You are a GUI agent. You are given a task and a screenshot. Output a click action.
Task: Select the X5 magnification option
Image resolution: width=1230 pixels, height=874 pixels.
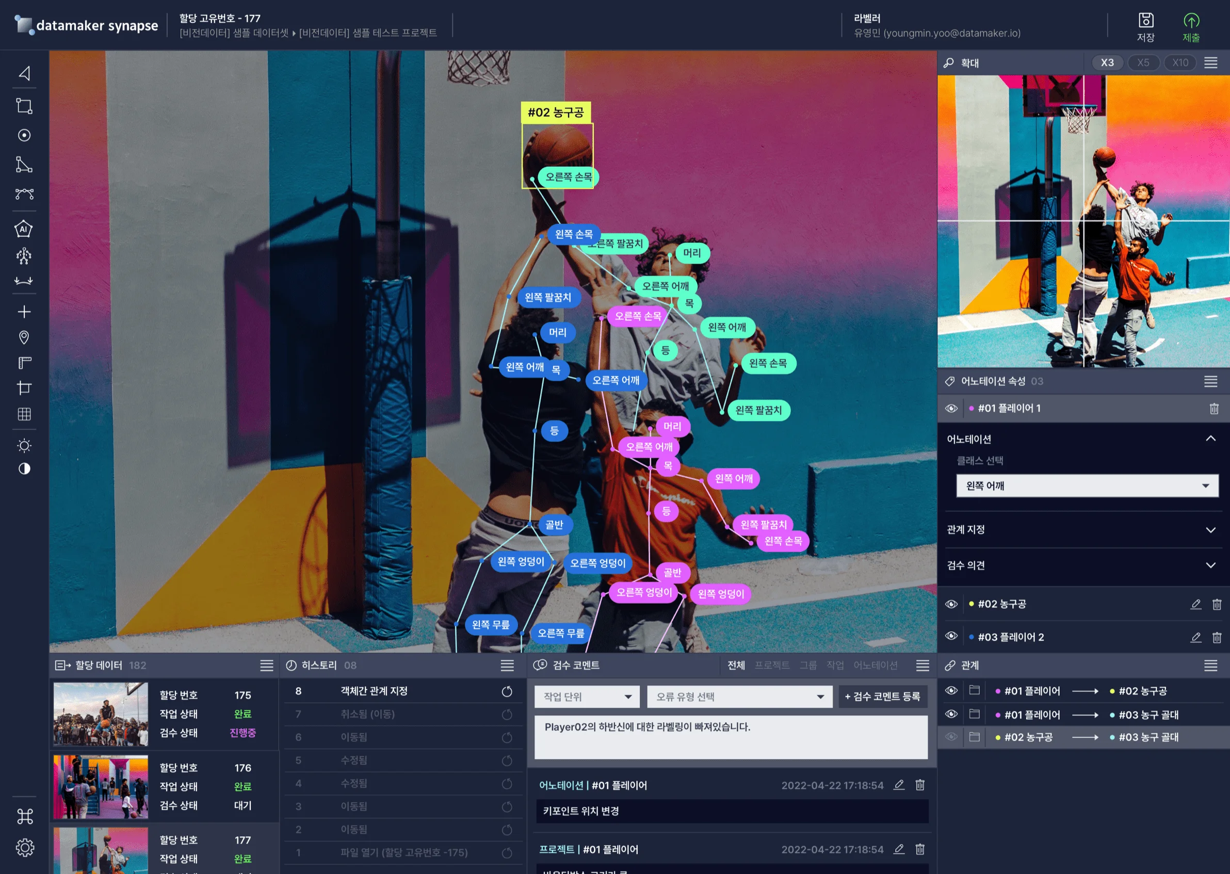(1143, 63)
